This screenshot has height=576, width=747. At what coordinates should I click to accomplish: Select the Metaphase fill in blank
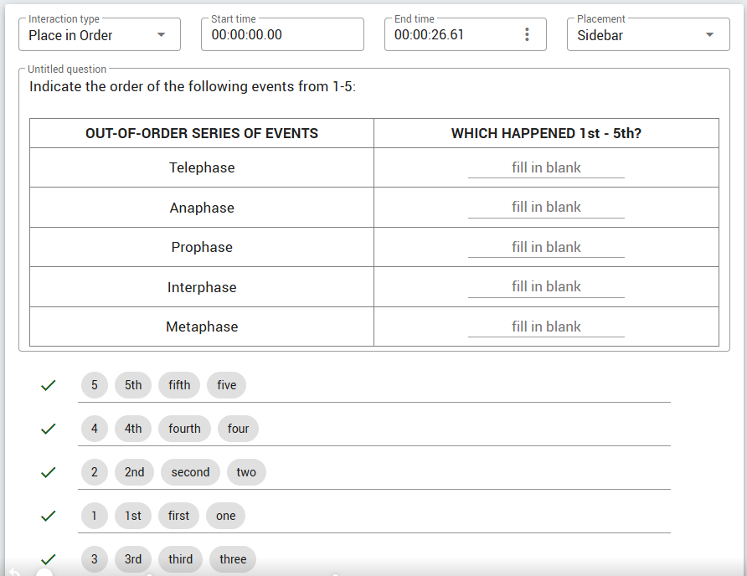546,327
